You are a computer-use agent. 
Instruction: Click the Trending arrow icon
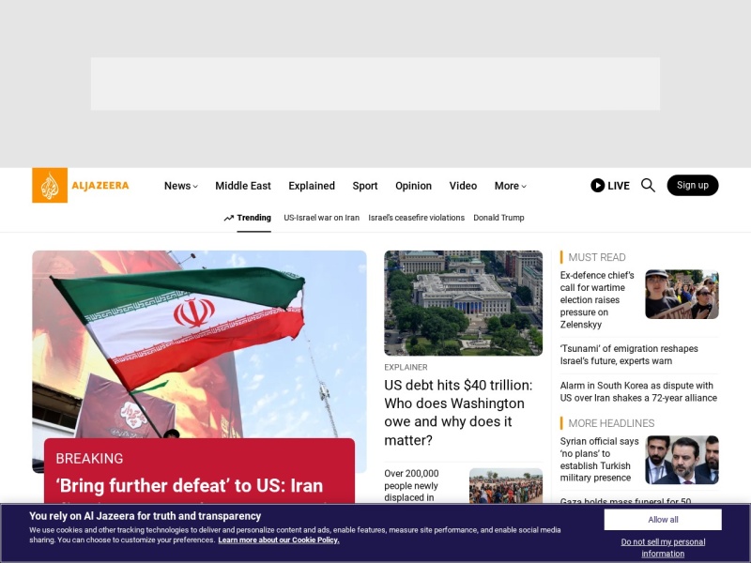pyautogui.click(x=228, y=218)
